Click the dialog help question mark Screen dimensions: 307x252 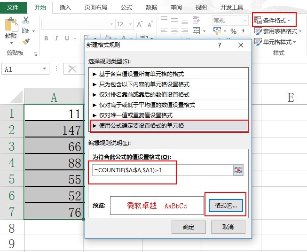click(219, 45)
